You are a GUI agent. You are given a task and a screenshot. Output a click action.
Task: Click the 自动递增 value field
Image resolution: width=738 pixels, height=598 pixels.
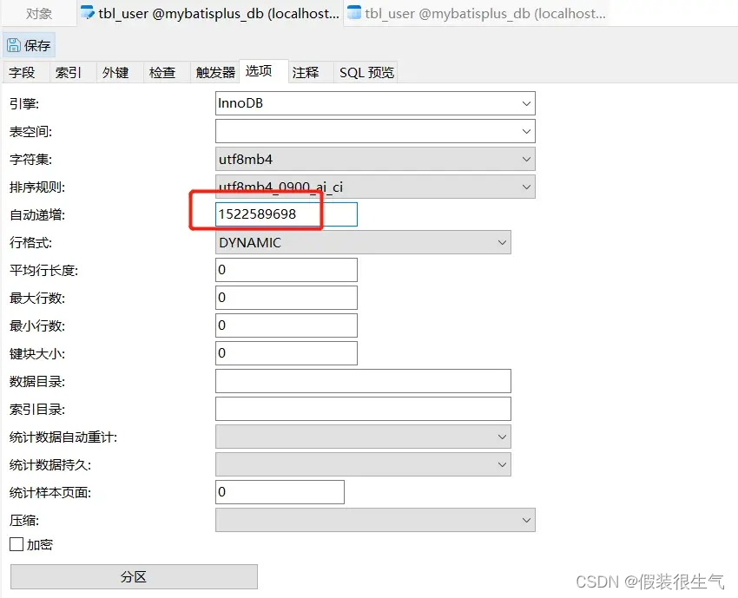[287, 214]
